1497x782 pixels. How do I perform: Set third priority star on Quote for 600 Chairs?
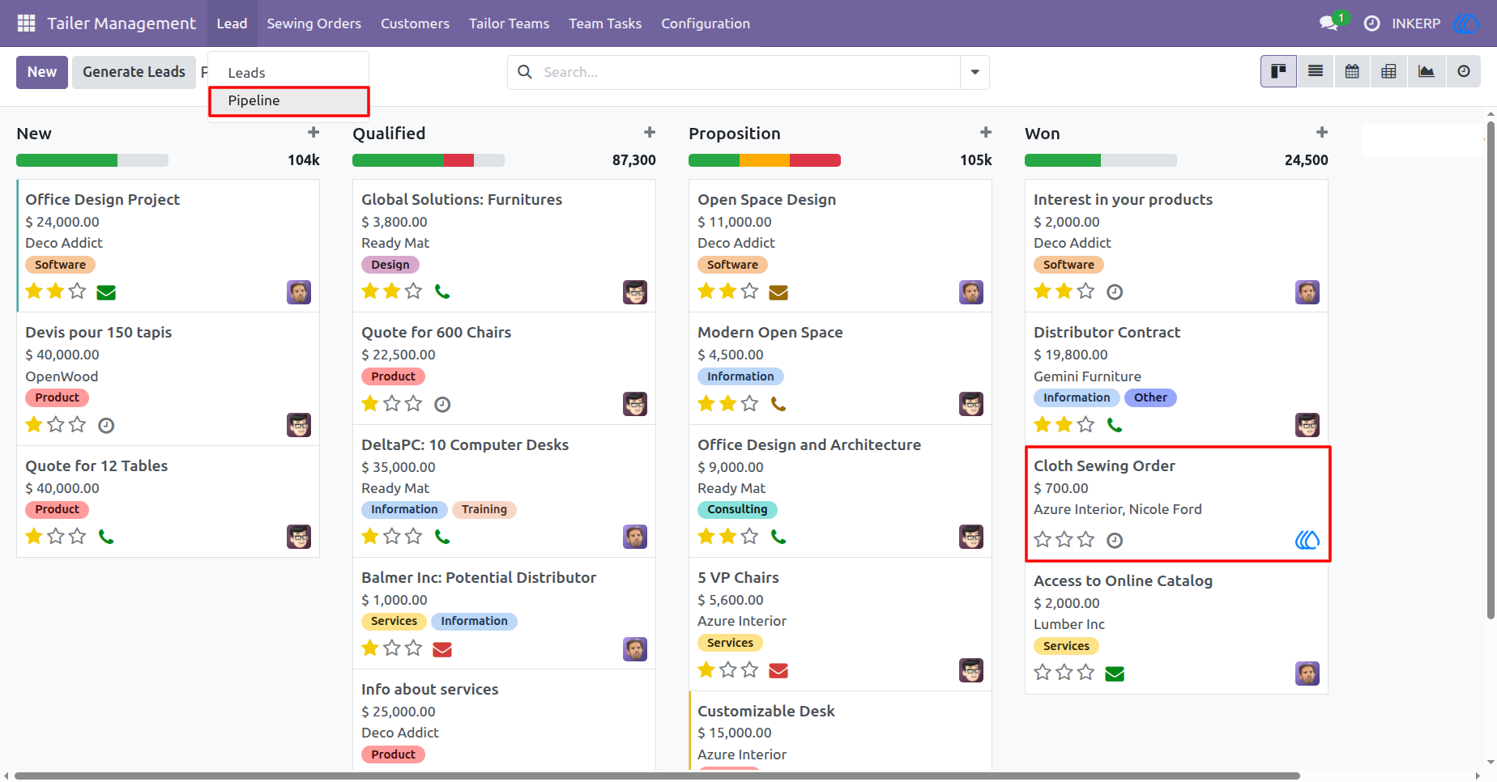[x=413, y=403]
